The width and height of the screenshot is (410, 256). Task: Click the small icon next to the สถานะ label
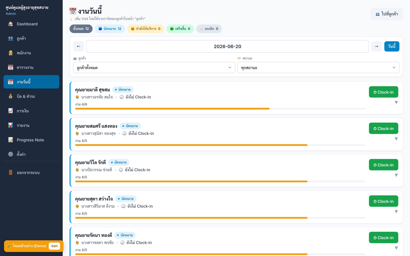[x=239, y=58]
